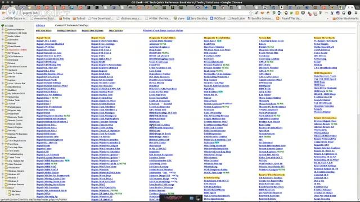The width and height of the screenshot is (360, 202).
Task: Click the folder icon beside Portable Apps
Action: pos(6,107)
